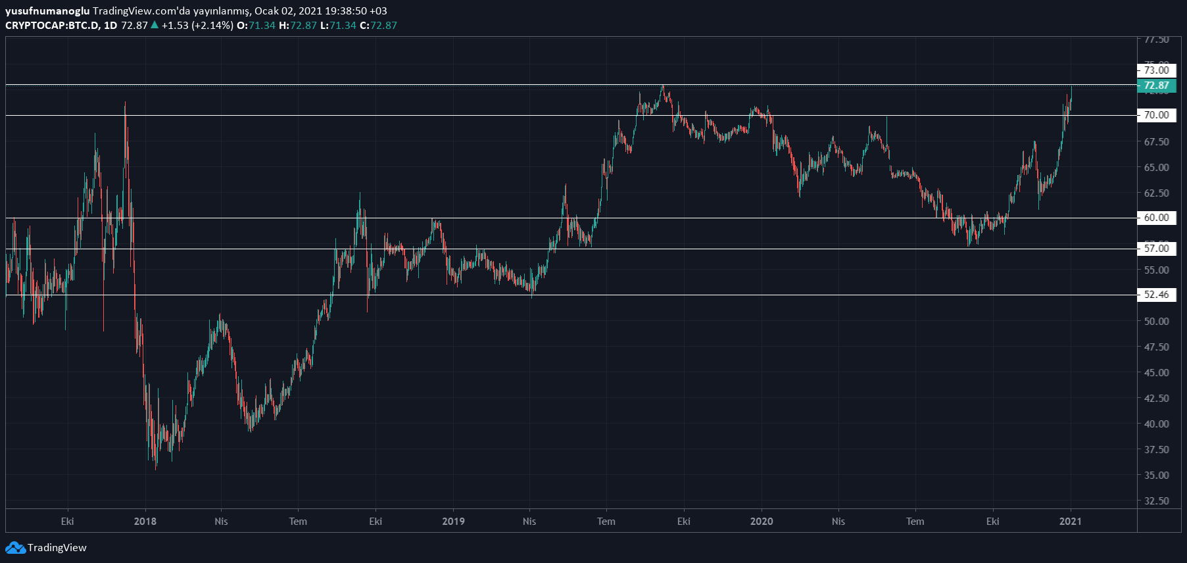Open the yusufnumanoglu author name

47,11
